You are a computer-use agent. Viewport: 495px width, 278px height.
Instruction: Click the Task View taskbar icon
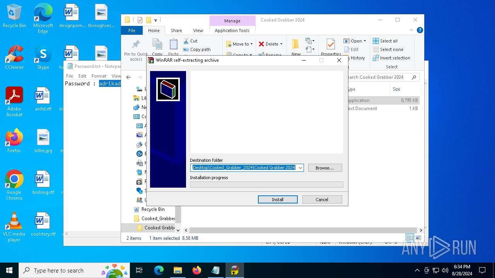[139, 270]
